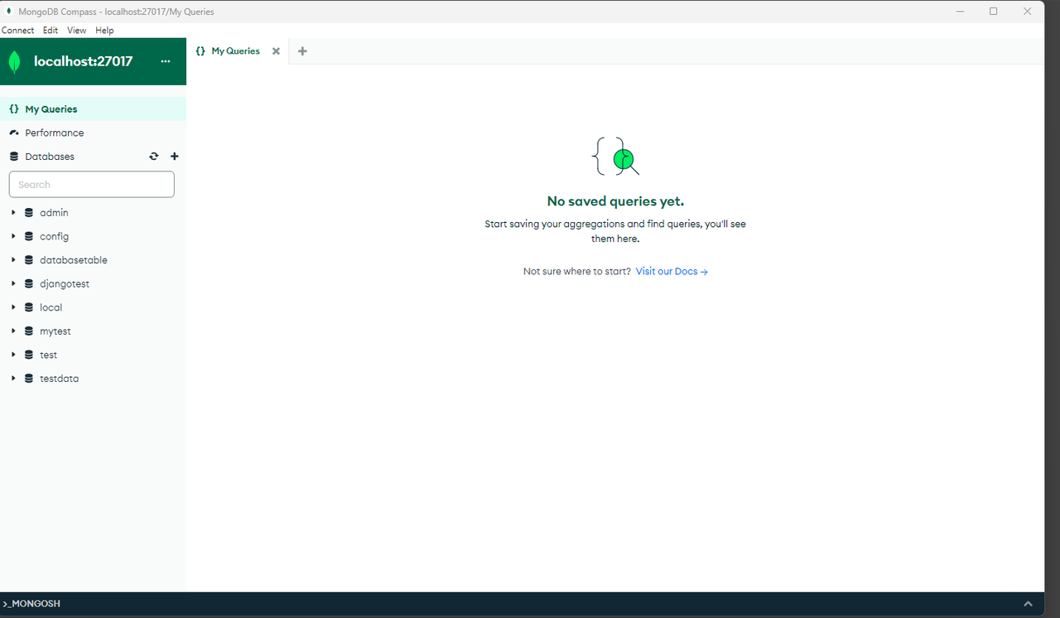Click the testdata database icon

[29, 379]
